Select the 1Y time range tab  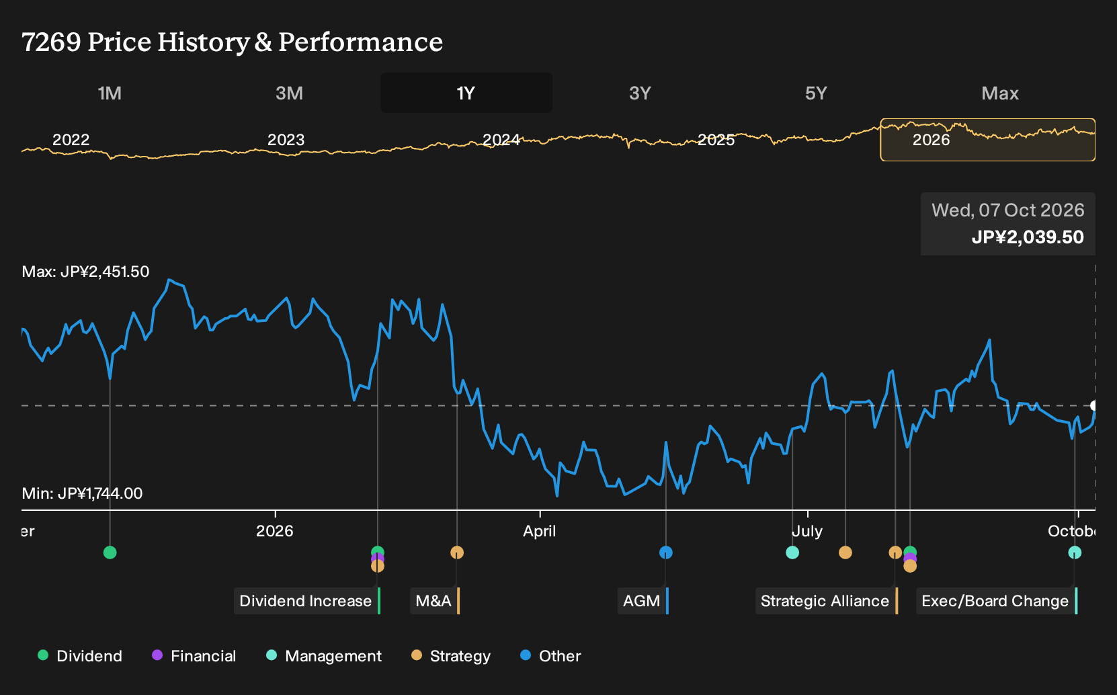(466, 93)
